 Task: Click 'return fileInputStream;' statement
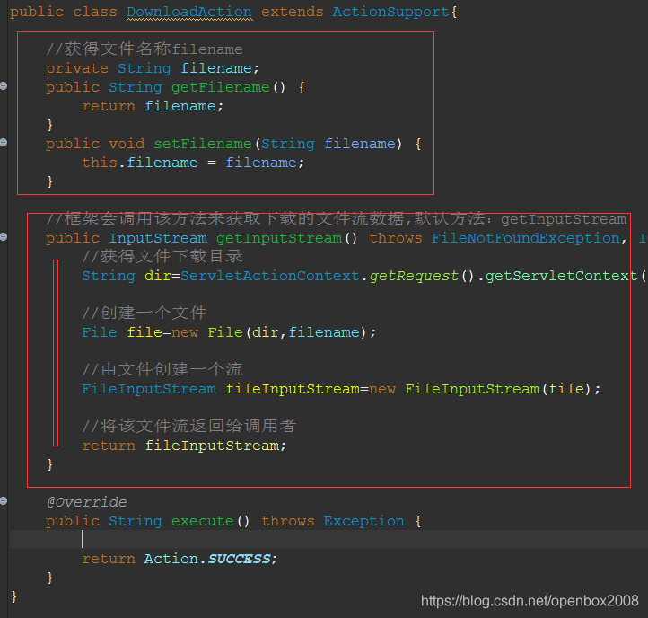[x=184, y=446]
